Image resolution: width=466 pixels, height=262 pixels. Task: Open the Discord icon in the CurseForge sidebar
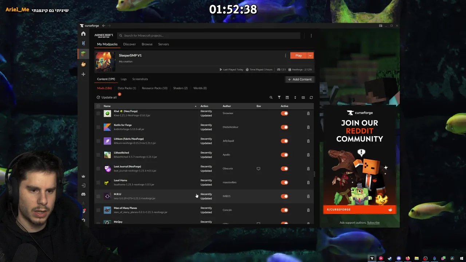[83, 194]
